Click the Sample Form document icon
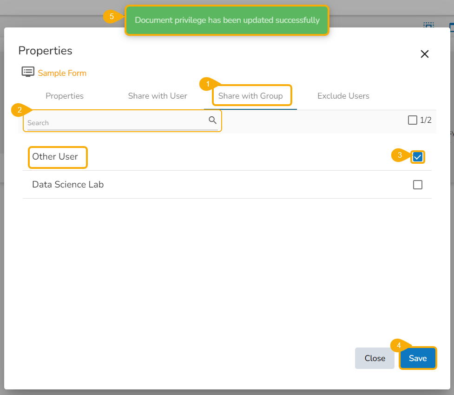 tap(28, 72)
